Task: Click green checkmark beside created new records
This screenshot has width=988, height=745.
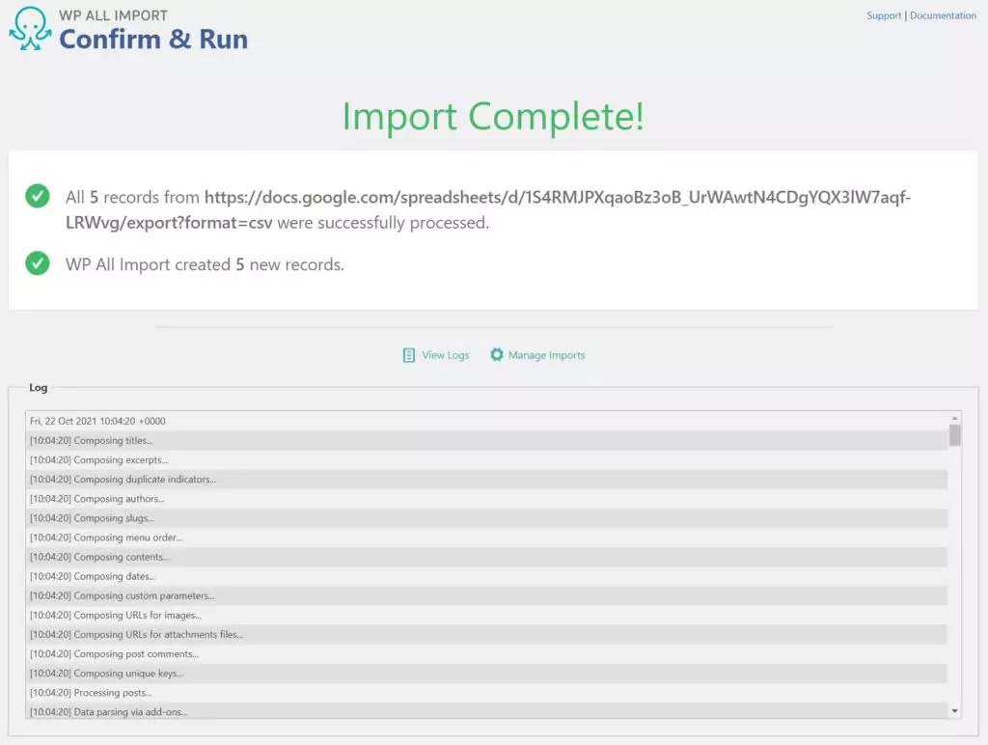Action: 38,263
